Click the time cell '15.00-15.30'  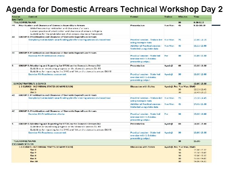[x=200, y=132]
